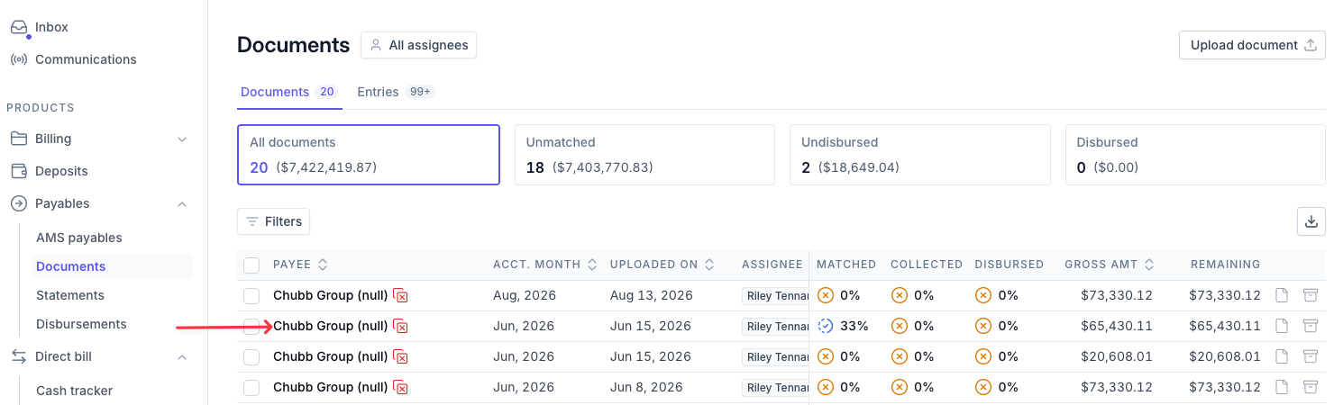Click archive icon for $65,430.11 row
This screenshot has height=405, width=1343.
pyautogui.click(x=1311, y=326)
